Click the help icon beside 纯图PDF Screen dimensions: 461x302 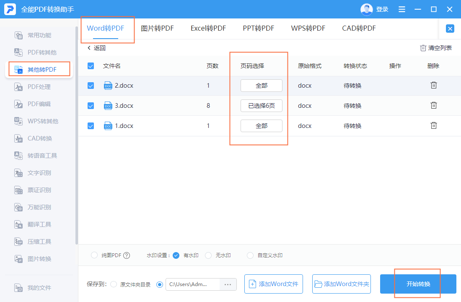pos(127,255)
